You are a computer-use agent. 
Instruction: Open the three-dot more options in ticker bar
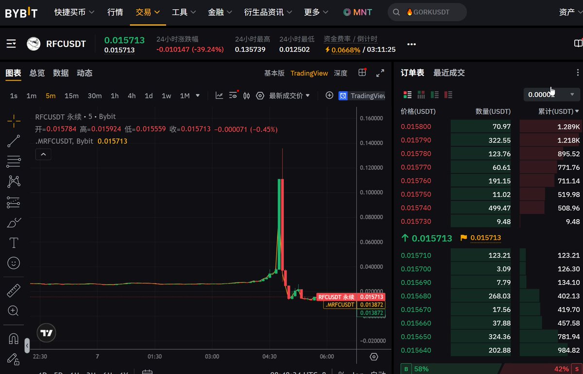pos(412,44)
